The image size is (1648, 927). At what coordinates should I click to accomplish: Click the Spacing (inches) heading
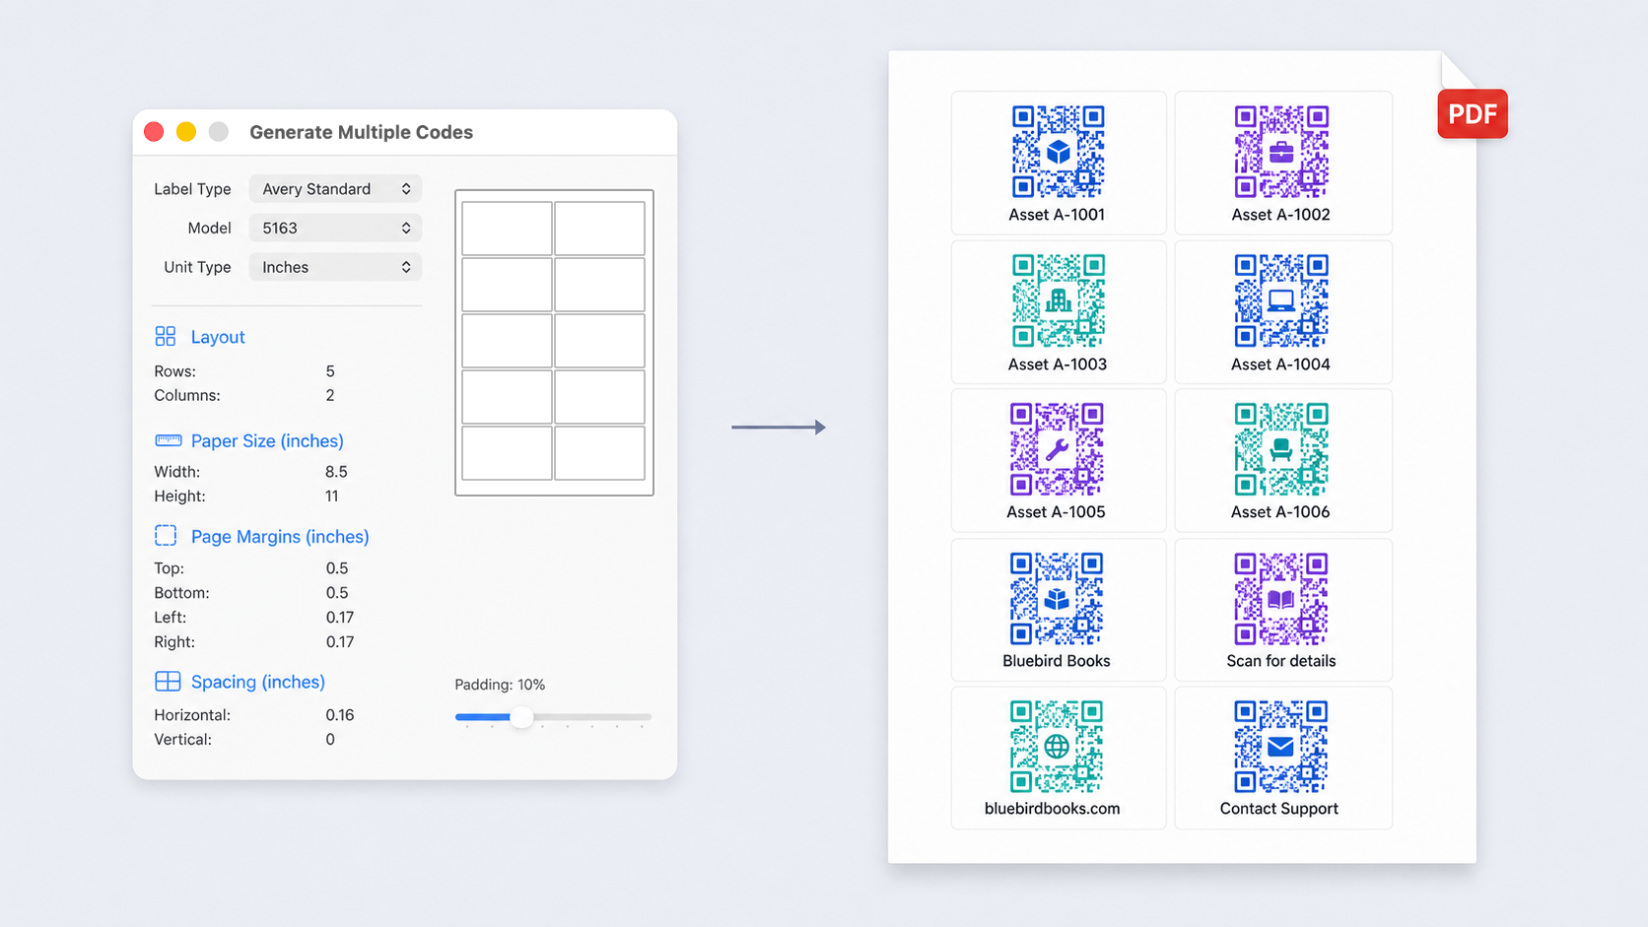258,682
